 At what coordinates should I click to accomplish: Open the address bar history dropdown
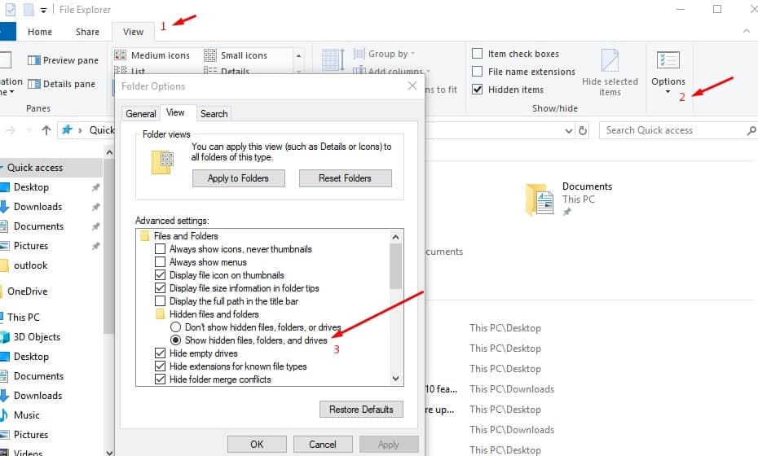click(569, 130)
